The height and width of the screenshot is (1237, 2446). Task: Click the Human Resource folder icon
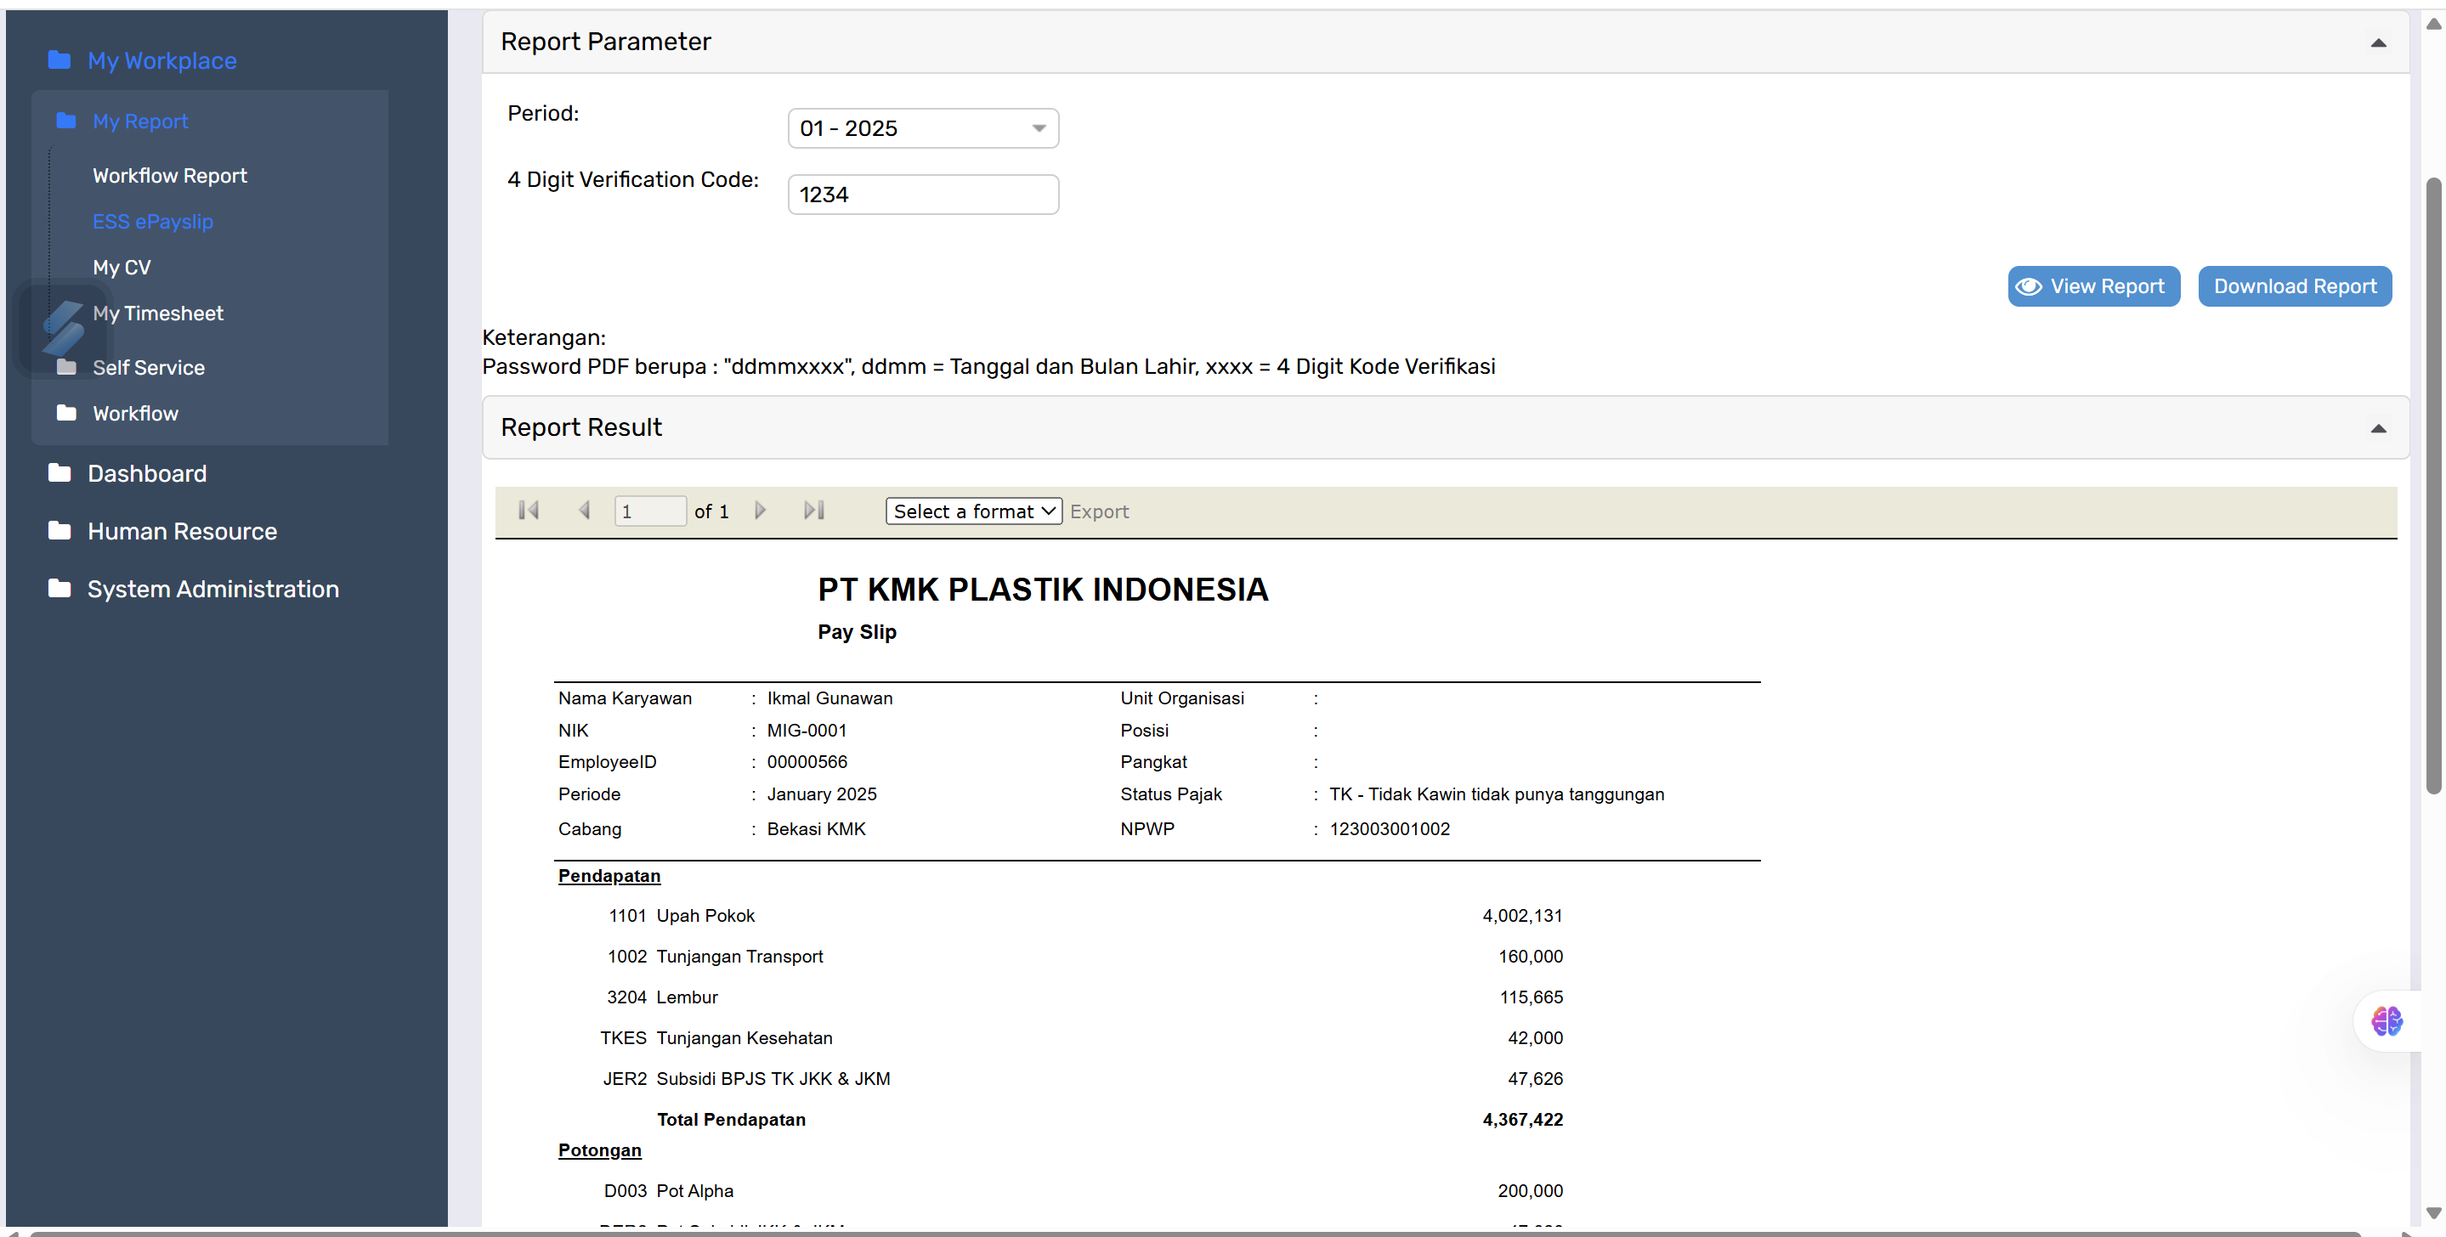tap(59, 531)
